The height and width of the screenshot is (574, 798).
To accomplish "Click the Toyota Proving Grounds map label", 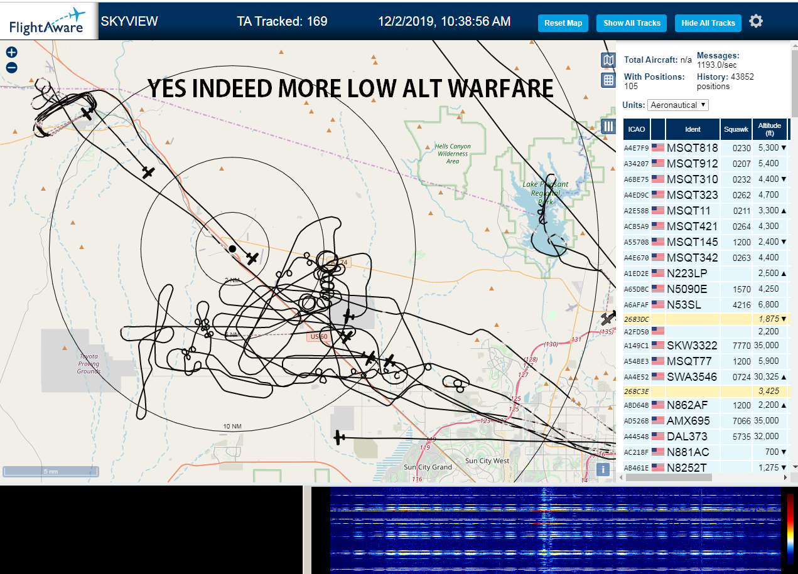I will tap(89, 364).
